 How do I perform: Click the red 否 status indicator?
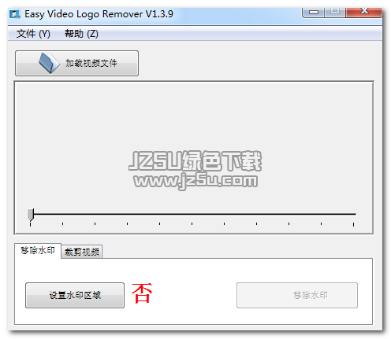point(142,293)
